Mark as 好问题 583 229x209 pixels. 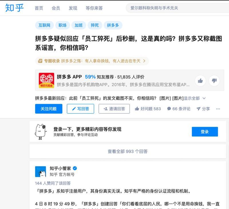[148, 109]
